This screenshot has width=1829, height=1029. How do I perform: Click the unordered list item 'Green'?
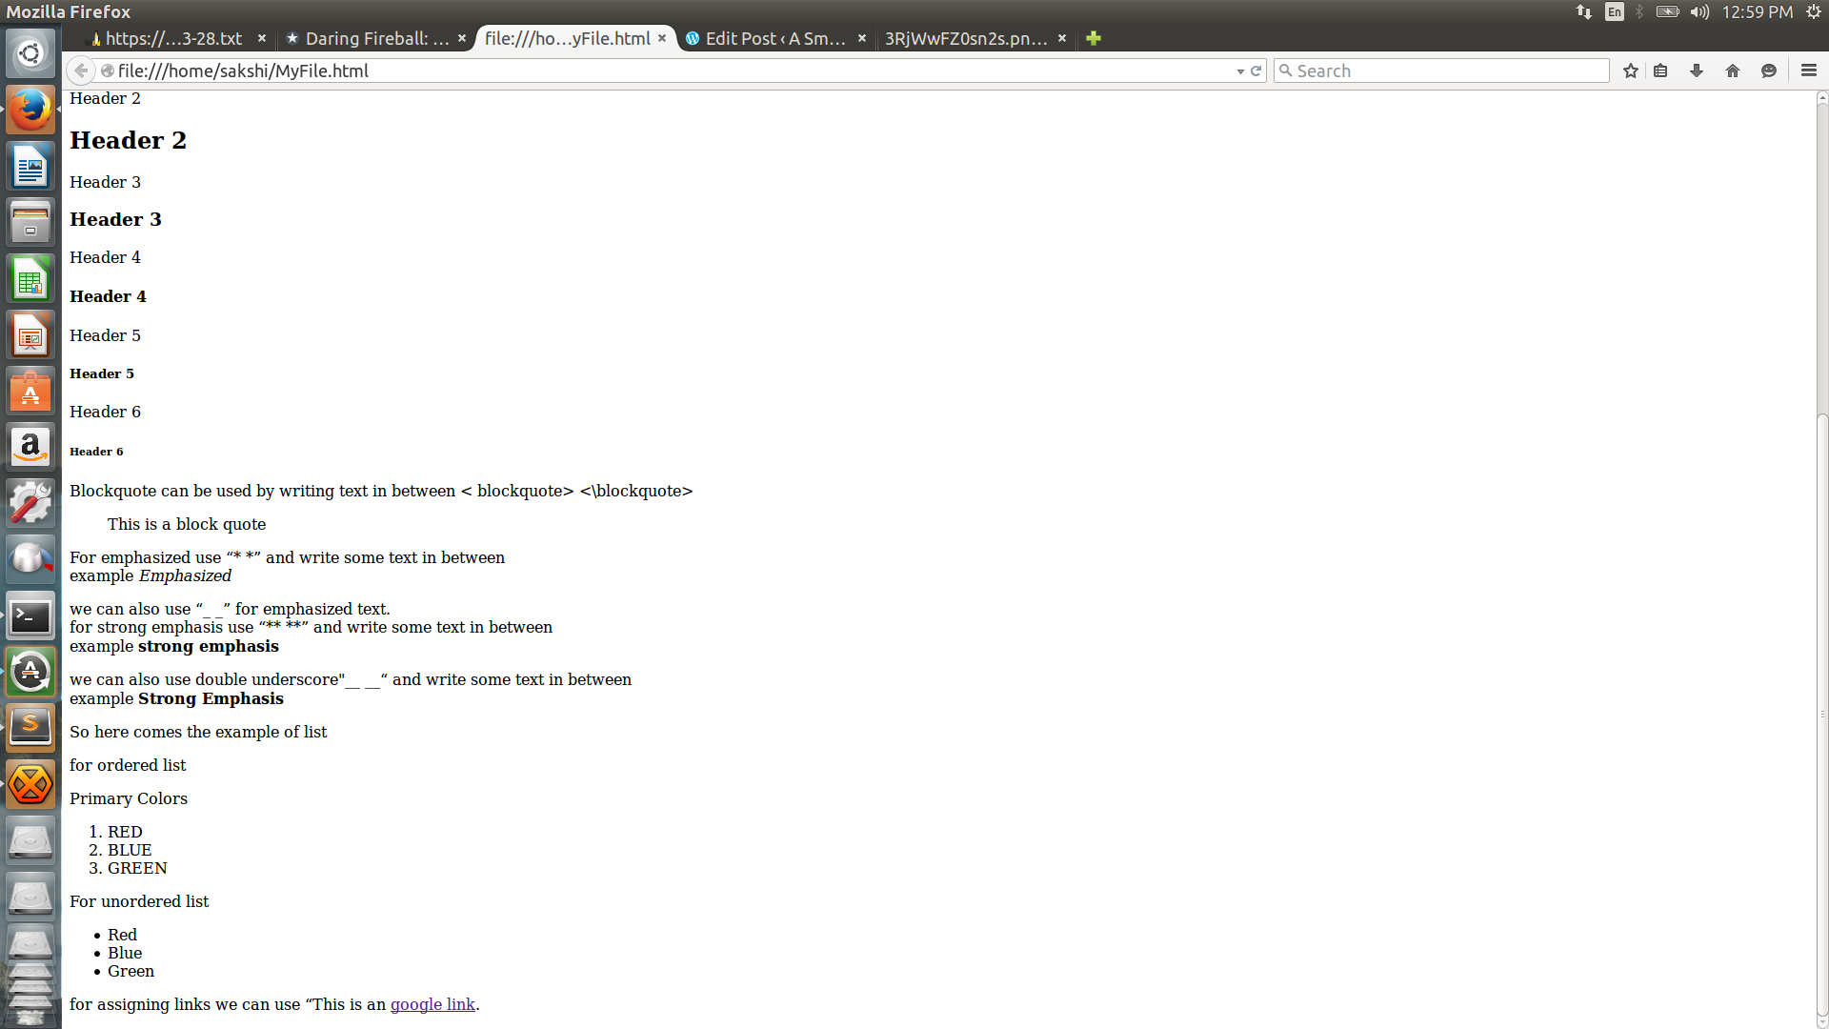tap(131, 971)
